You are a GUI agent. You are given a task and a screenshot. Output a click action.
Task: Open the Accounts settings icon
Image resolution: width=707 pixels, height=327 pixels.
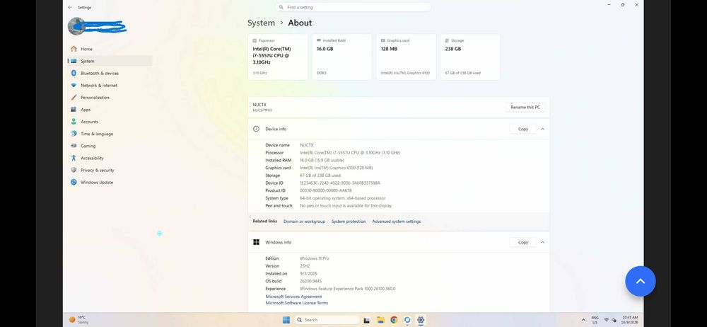[74, 122]
